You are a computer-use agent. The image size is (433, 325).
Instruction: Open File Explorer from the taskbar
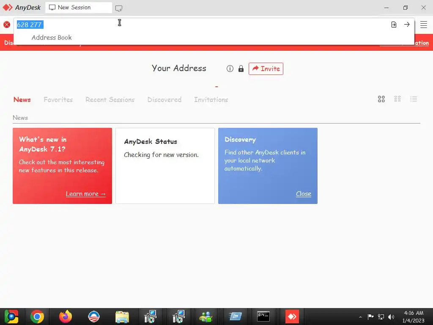(x=122, y=317)
